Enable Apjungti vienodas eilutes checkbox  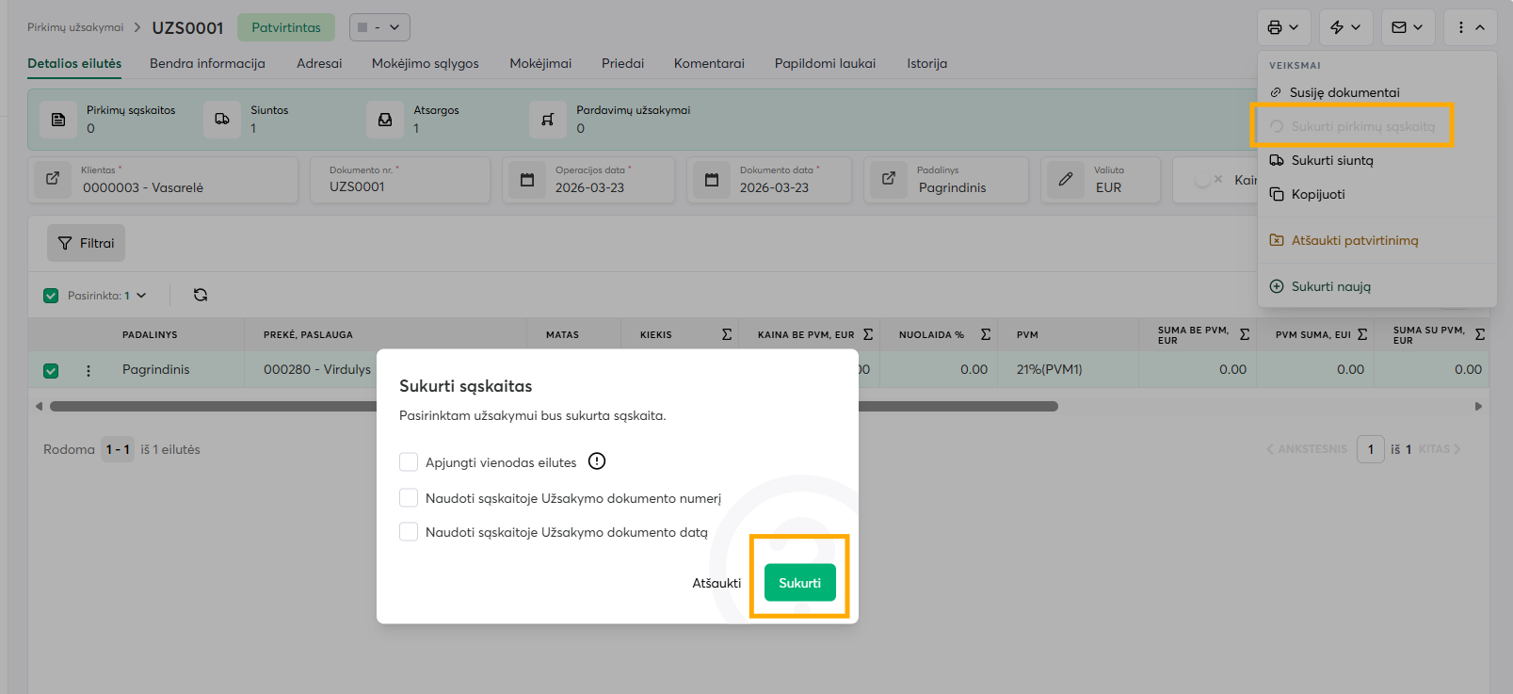(x=409, y=462)
